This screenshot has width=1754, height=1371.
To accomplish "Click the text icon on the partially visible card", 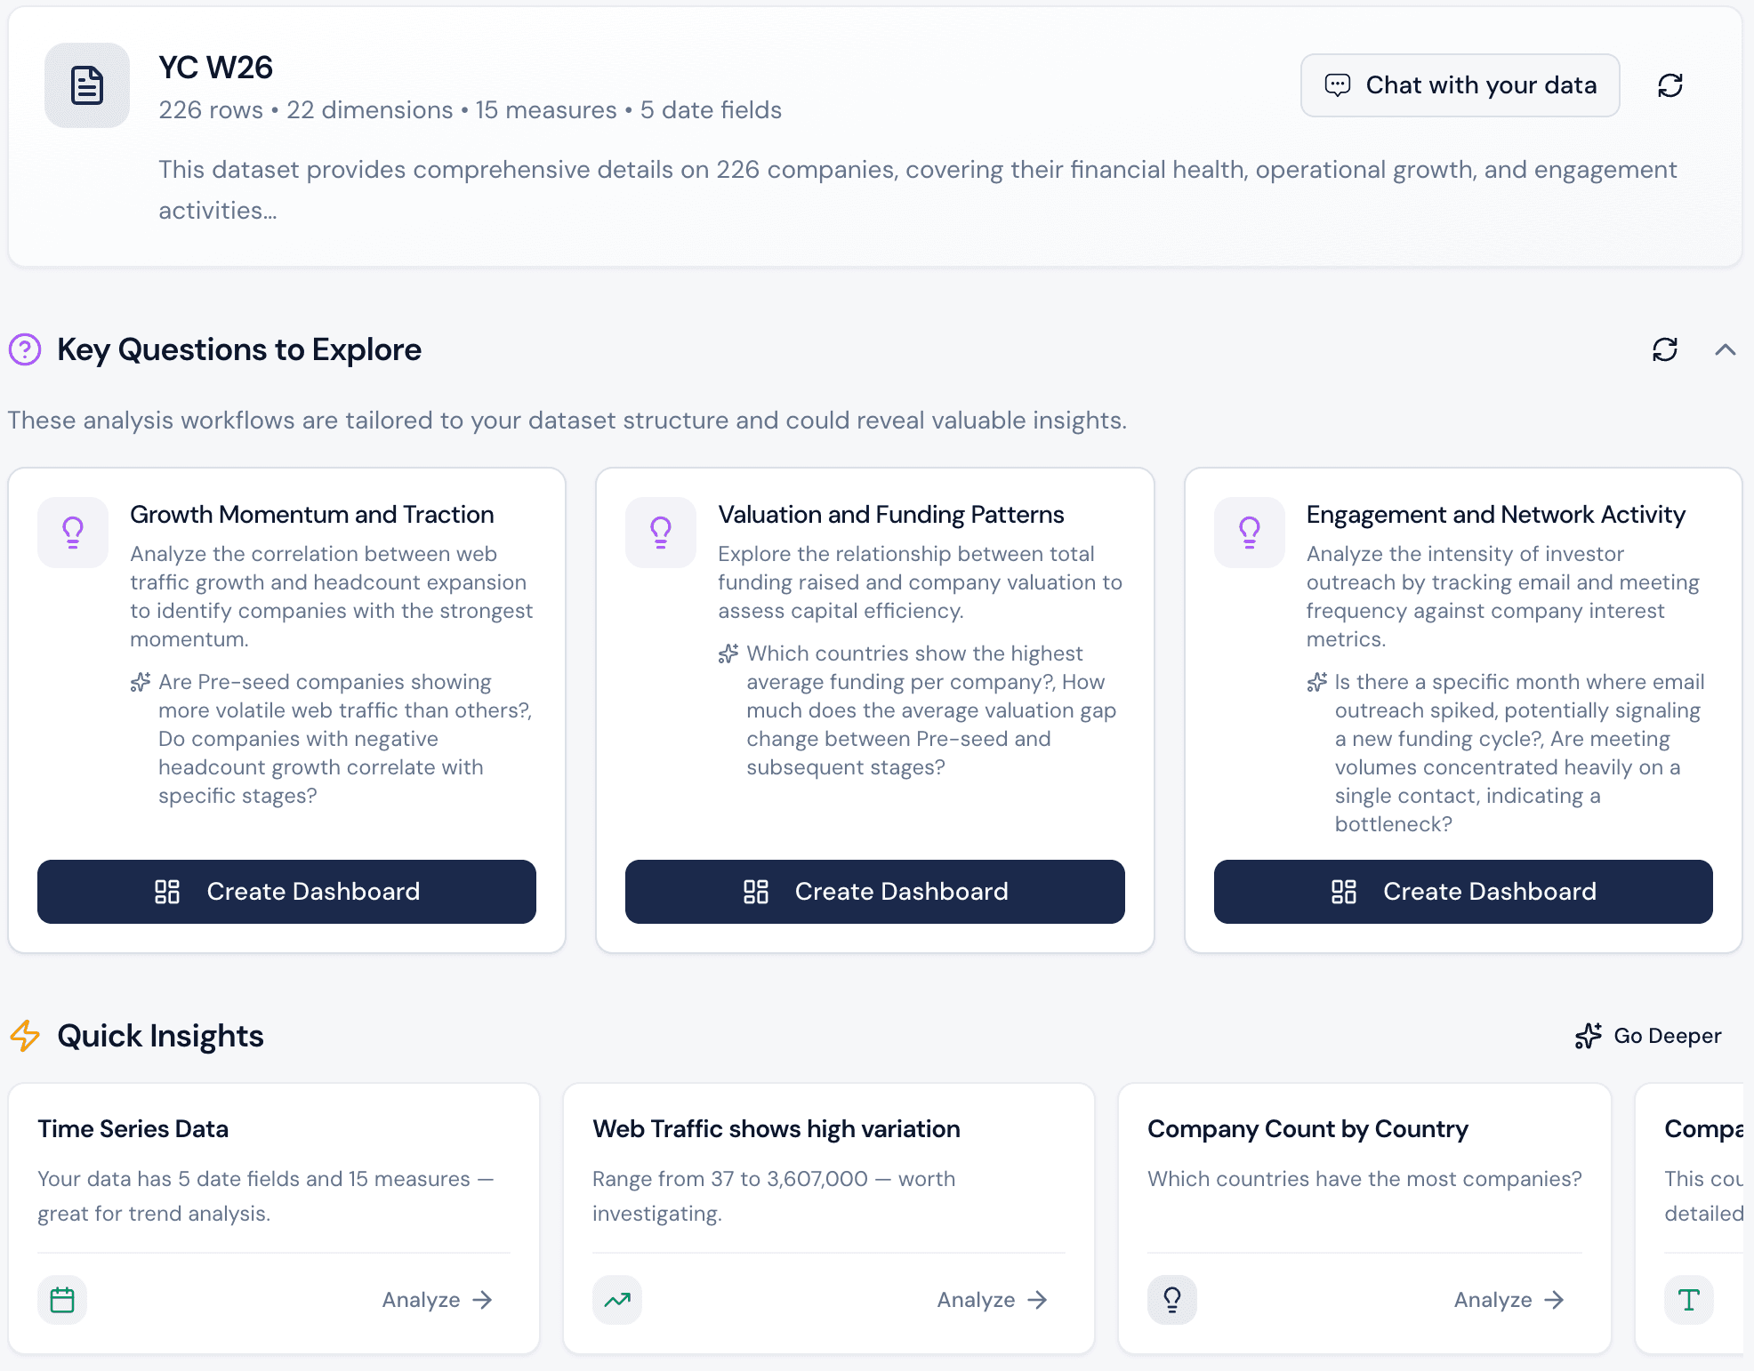I will click(x=1688, y=1300).
